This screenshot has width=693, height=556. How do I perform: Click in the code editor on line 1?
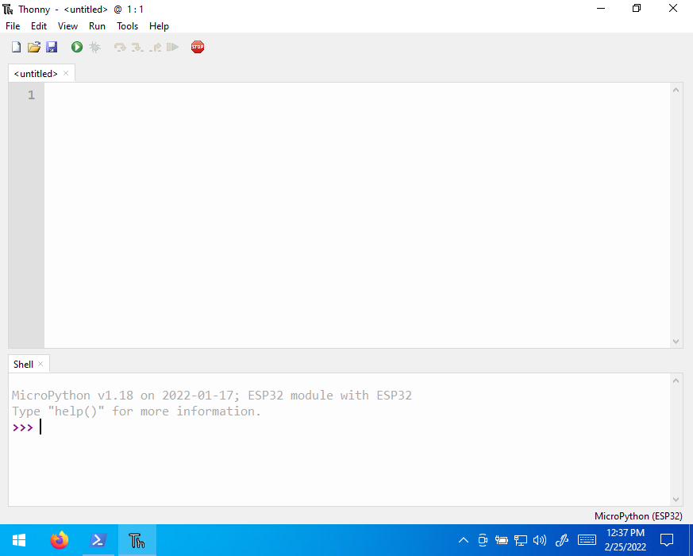(357, 95)
